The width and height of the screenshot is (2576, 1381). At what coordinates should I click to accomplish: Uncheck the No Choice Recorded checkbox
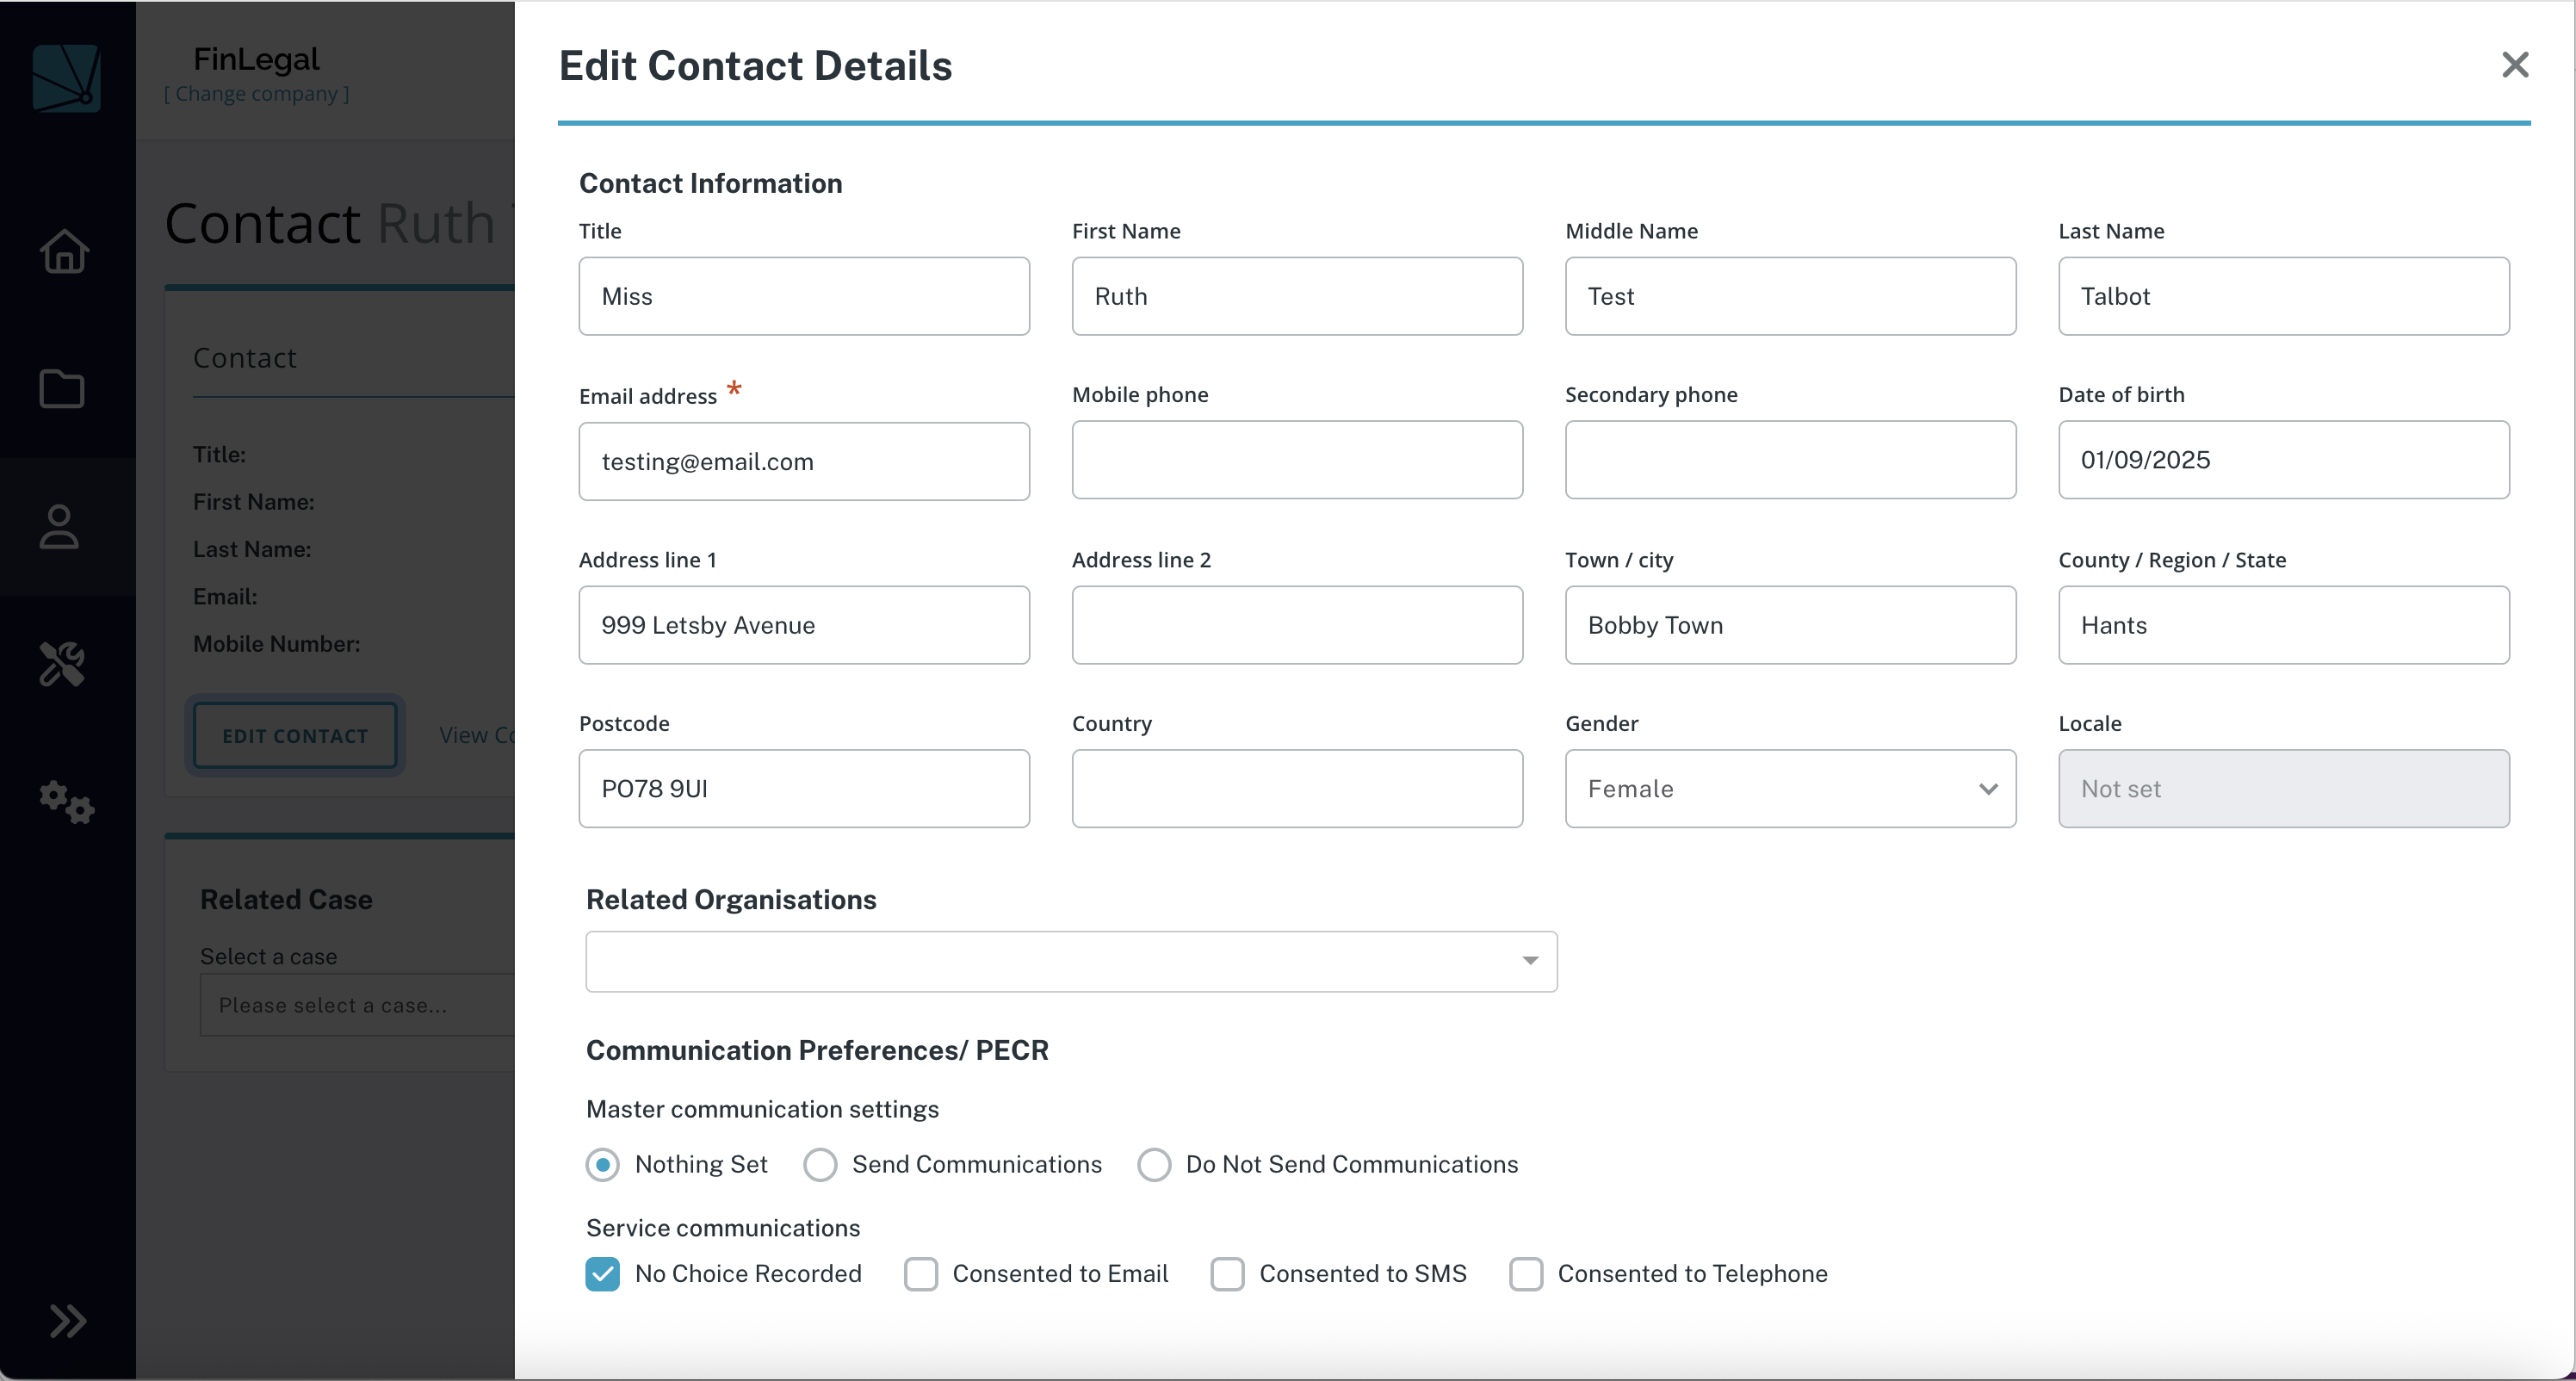pos(603,1273)
